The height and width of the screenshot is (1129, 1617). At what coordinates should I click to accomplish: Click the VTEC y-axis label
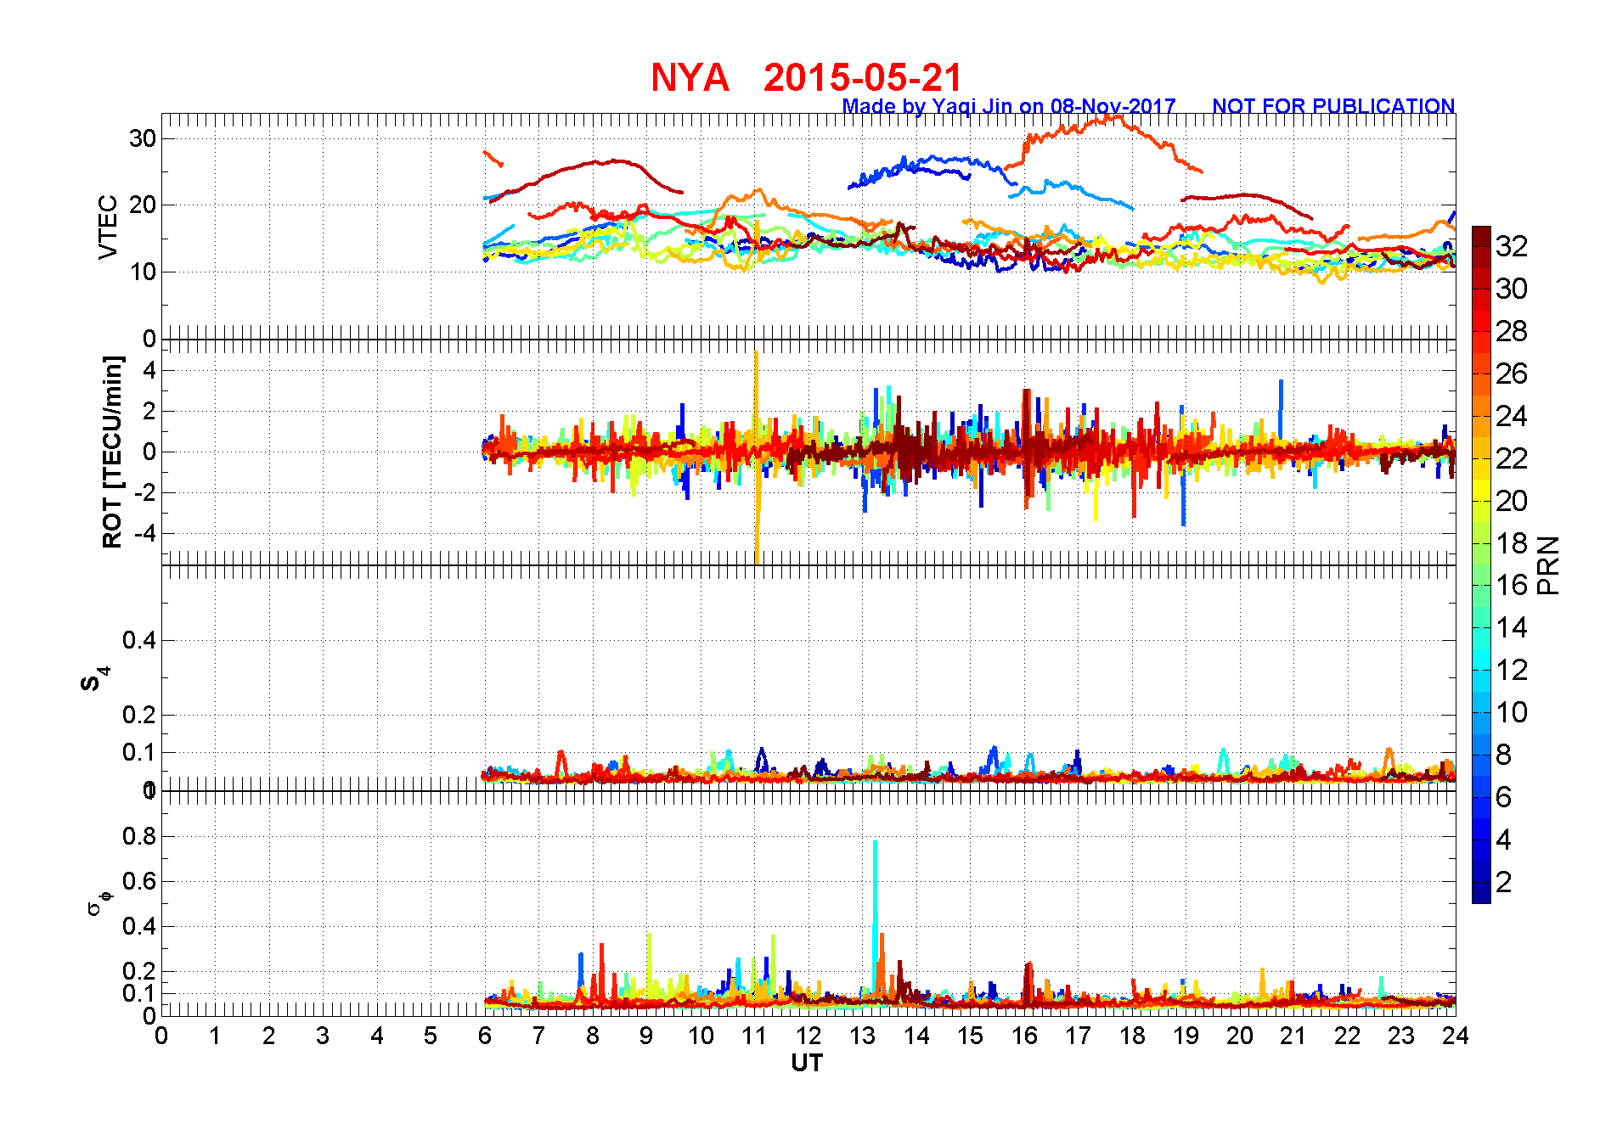tap(108, 227)
